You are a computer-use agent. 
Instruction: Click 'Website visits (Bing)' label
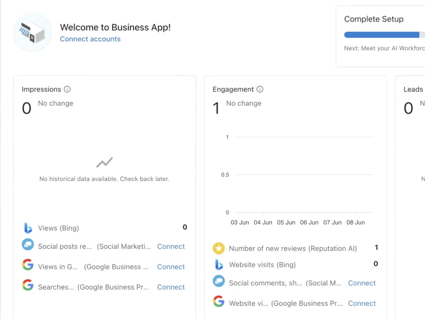[262, 265]
